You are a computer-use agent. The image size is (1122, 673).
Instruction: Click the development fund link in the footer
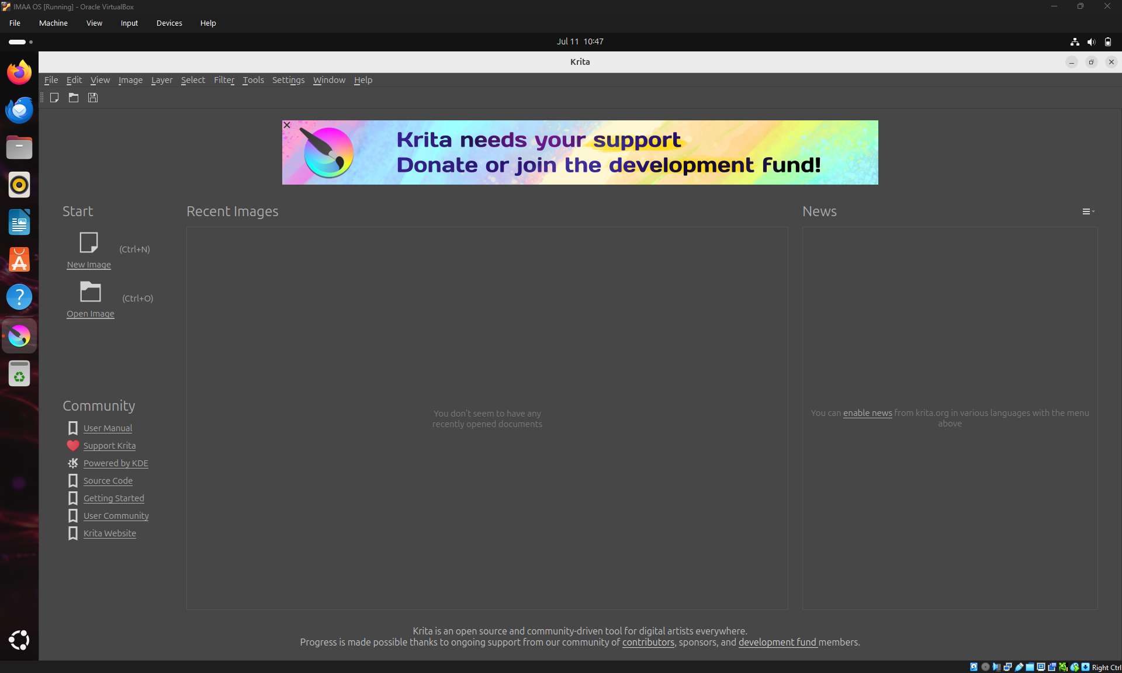pyautogui.click(x=777, y=642)
